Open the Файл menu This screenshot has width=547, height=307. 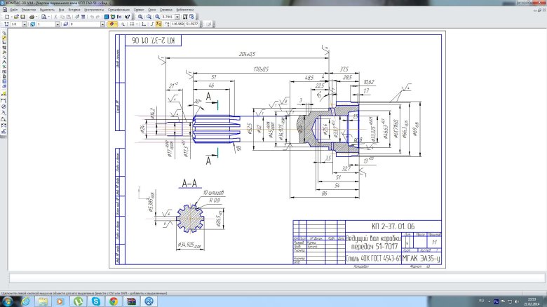14,10
